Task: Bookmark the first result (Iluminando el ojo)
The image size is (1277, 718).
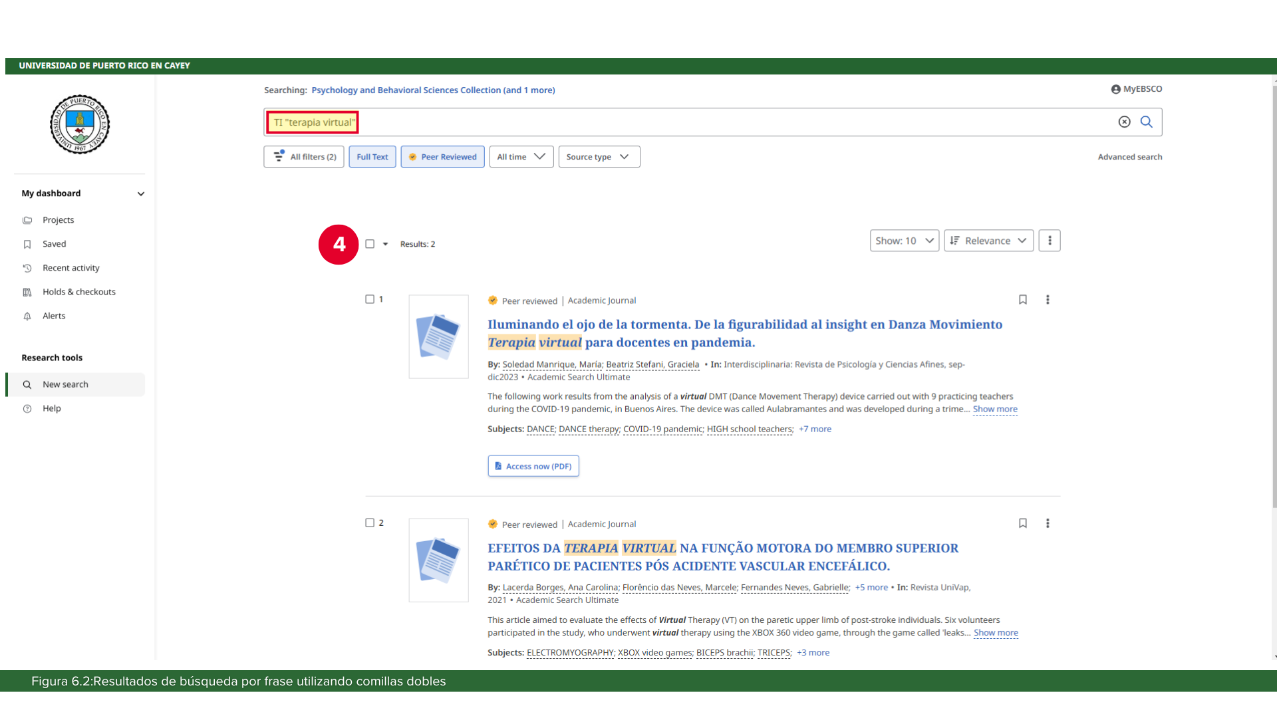Action: (x=1022, y=300)
